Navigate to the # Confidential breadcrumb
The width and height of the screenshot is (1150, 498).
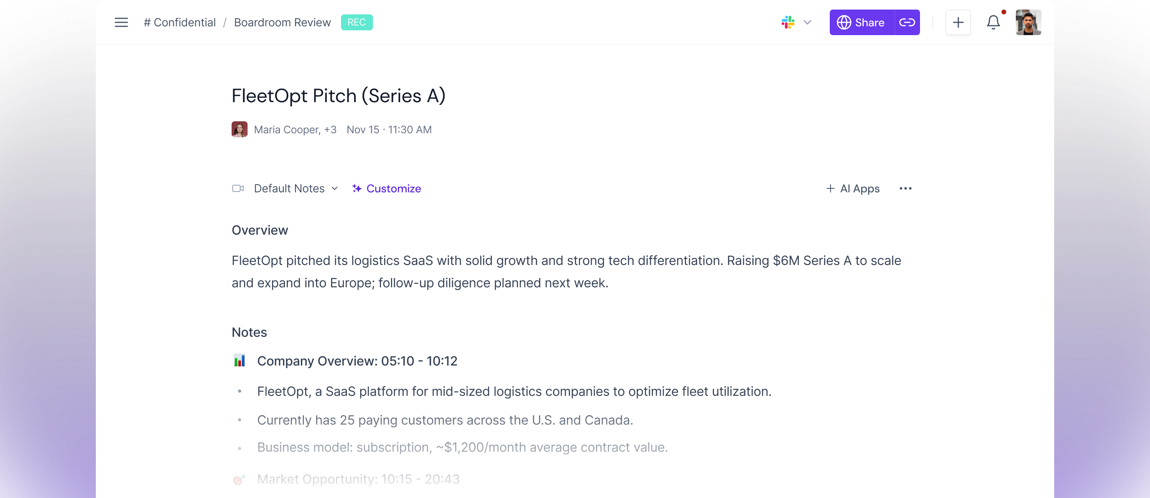coord(180,22)
